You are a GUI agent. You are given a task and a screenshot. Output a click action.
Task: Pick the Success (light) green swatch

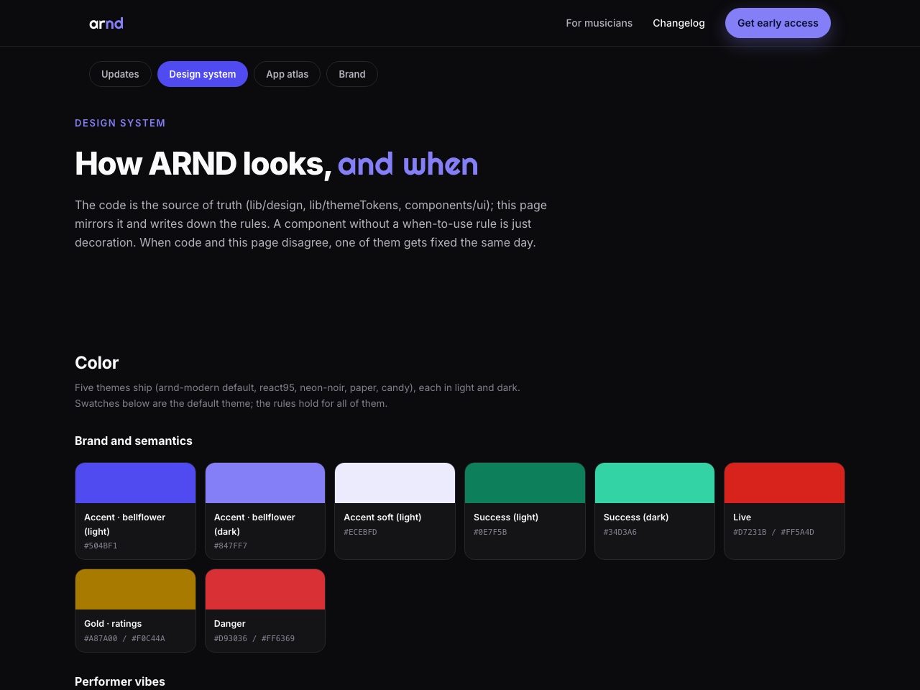click(525, 483)
